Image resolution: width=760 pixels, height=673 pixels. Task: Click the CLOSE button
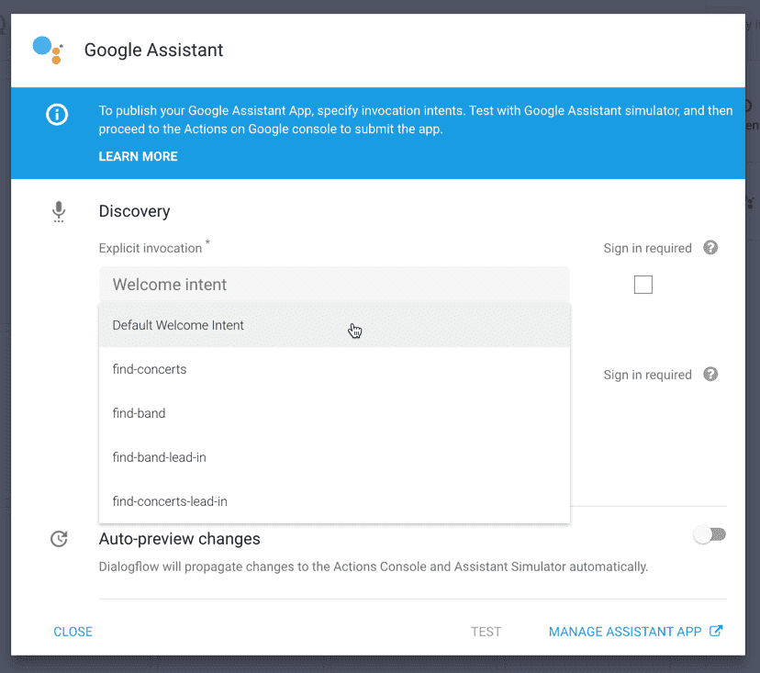[x=73, y=631]
